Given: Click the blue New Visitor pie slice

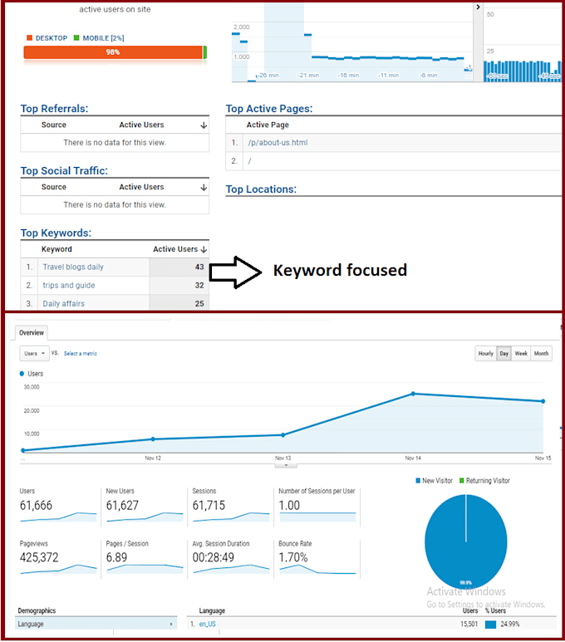Looking at the screenshot, I should pyautogui.click(x=466, y=542).
